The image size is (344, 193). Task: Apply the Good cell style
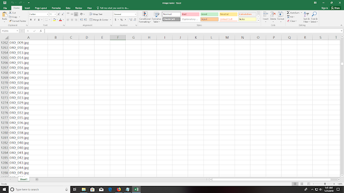pyautogui.click(x=209, y=14)
